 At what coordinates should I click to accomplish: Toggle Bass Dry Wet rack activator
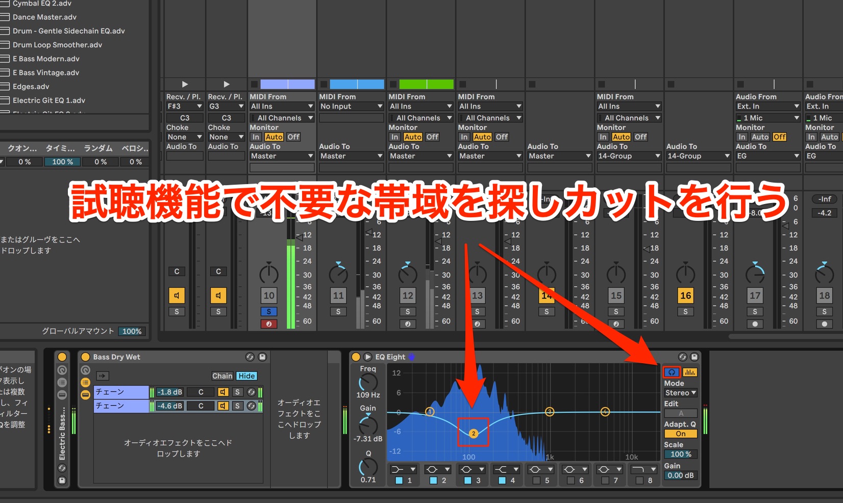tap(85, 357)
